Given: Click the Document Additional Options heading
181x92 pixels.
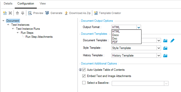Looking at the screenshot, I should 100,63.
